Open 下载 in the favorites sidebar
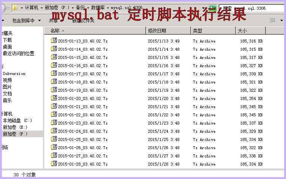 pos(7,40)
